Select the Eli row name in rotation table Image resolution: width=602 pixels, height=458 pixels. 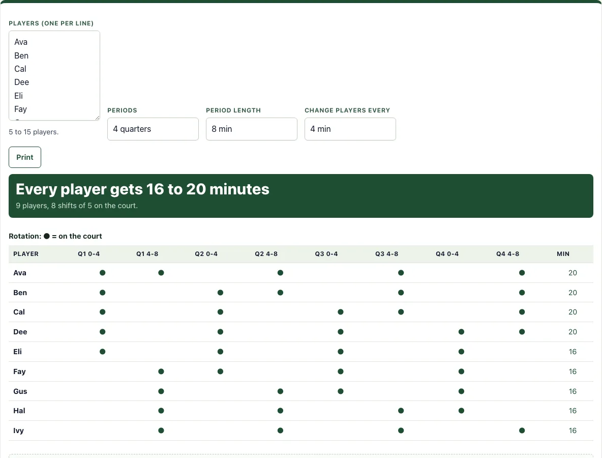(18, 352)
